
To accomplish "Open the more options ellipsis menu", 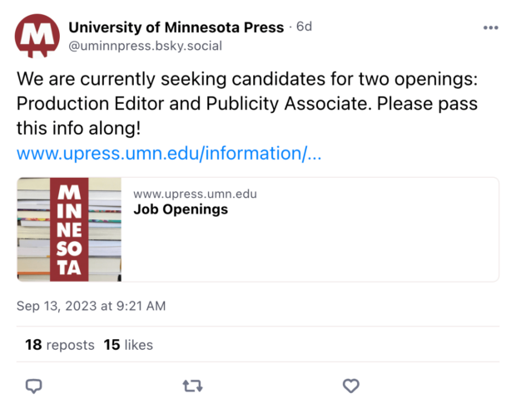I will pos(490,27).
